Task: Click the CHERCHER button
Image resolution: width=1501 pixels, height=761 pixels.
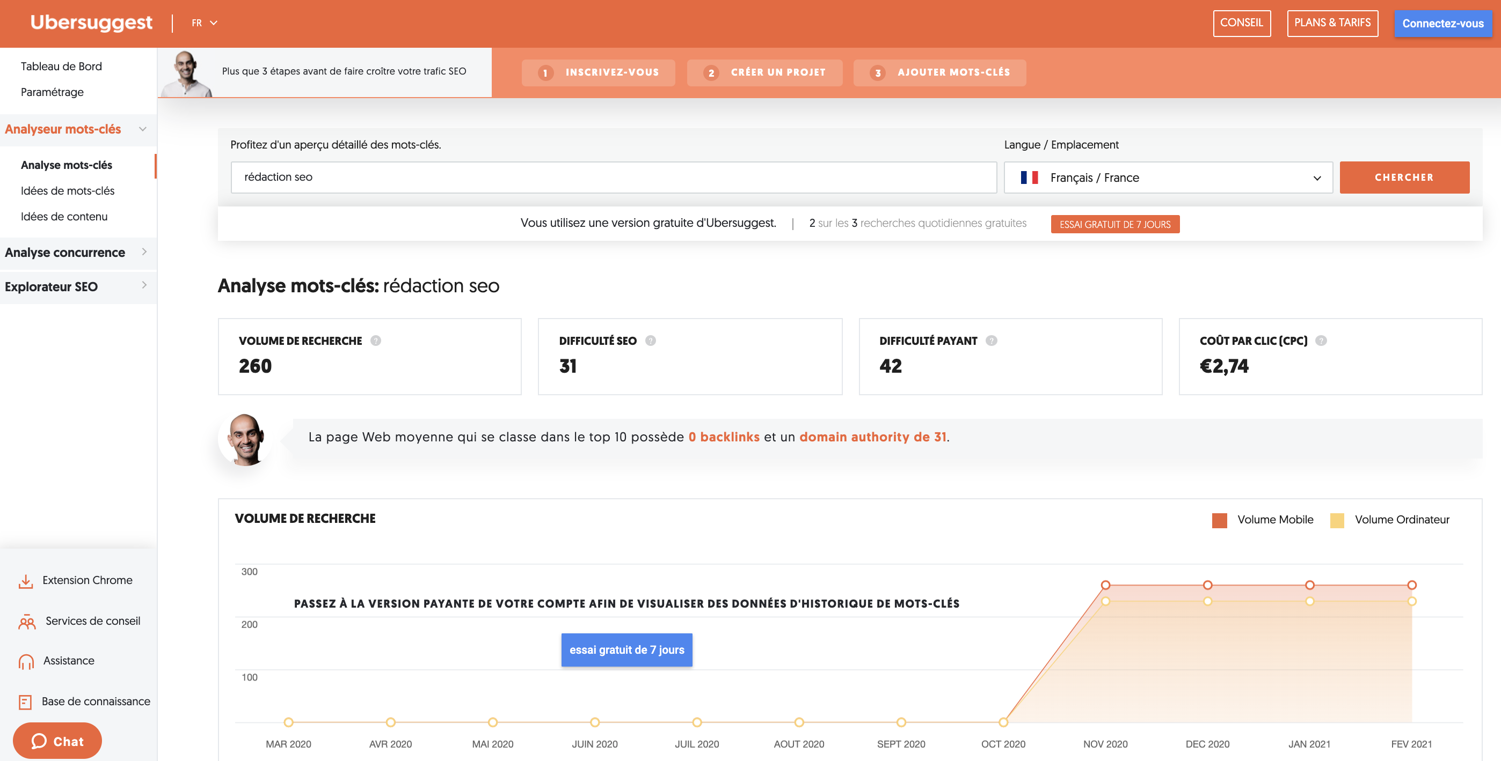Action: pyautogui.click(x=1404, y=178)
